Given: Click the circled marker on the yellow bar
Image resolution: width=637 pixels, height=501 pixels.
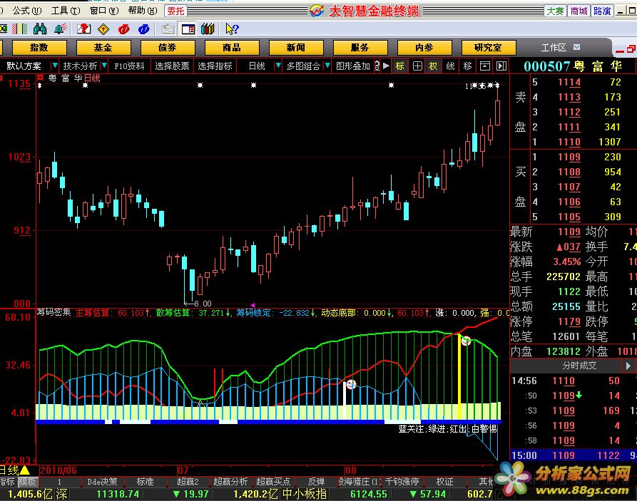Looking at the screenshot, I should pos(466,341).
